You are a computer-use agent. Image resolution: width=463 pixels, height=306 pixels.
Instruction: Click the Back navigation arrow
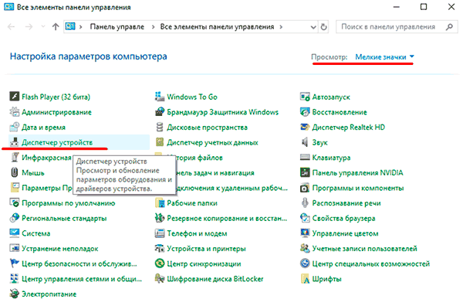coord(12,27)
